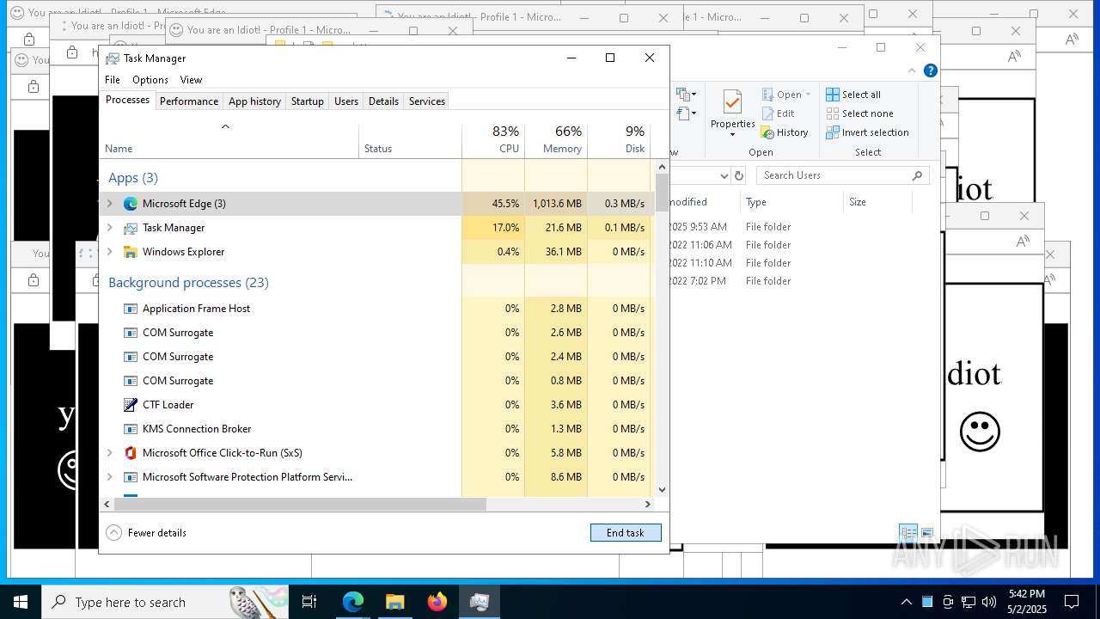
Task: Click the Task Manager horizontal scrollbar thumb
Action: 300,505
